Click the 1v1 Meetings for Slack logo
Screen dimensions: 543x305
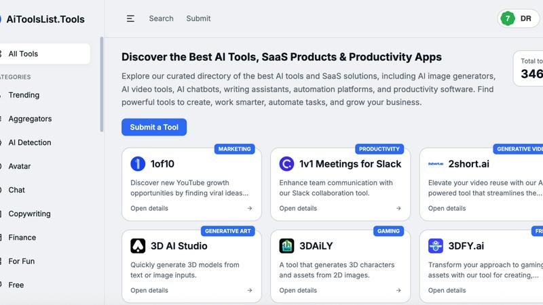point(286,163)
